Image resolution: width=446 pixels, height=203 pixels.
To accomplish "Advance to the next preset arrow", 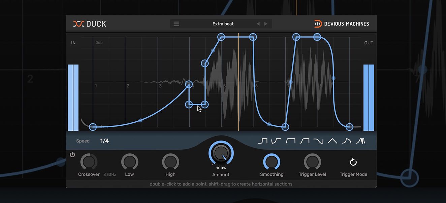I will 266,24.
